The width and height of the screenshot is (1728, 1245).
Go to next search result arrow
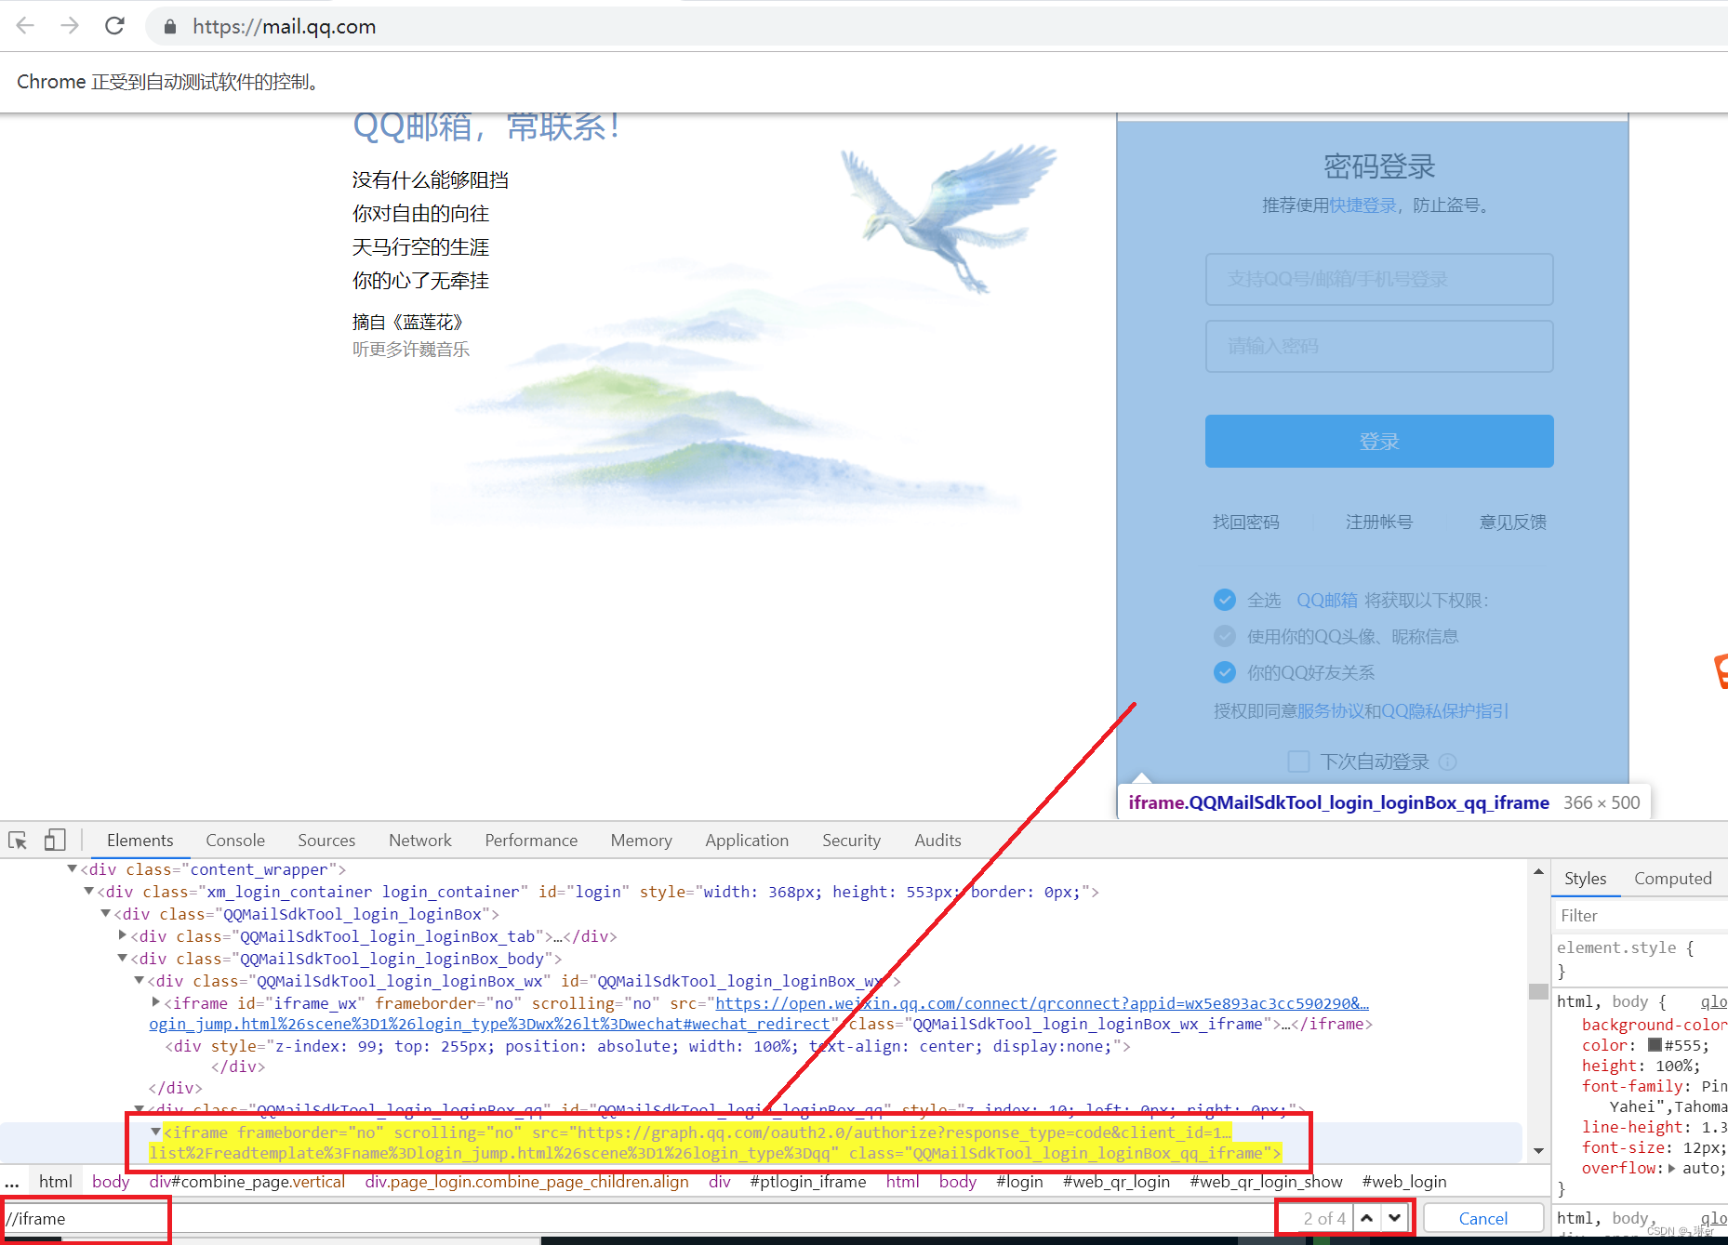(x=1394, y=1218)
